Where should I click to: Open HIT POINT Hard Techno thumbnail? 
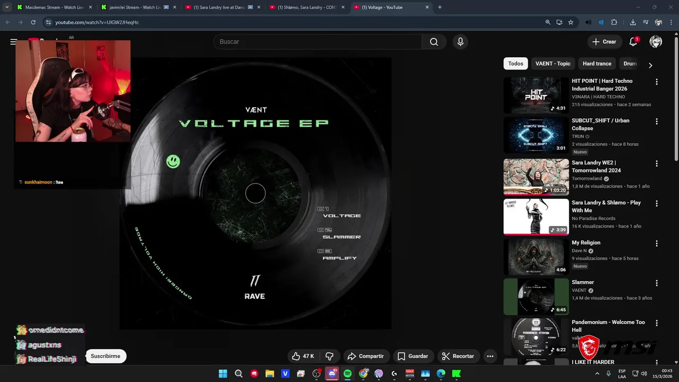click(x=536, y=95)
